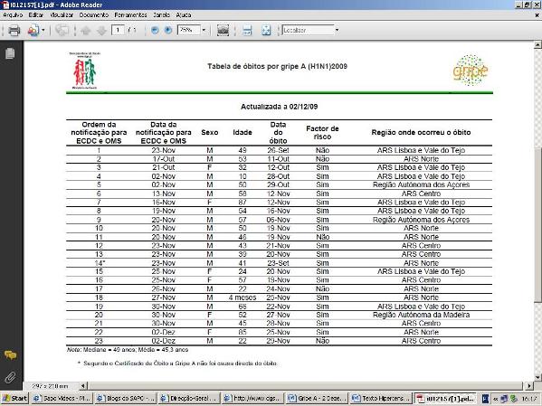
Task: Click the '26-Set' death date cell
Action: point(278,150)
